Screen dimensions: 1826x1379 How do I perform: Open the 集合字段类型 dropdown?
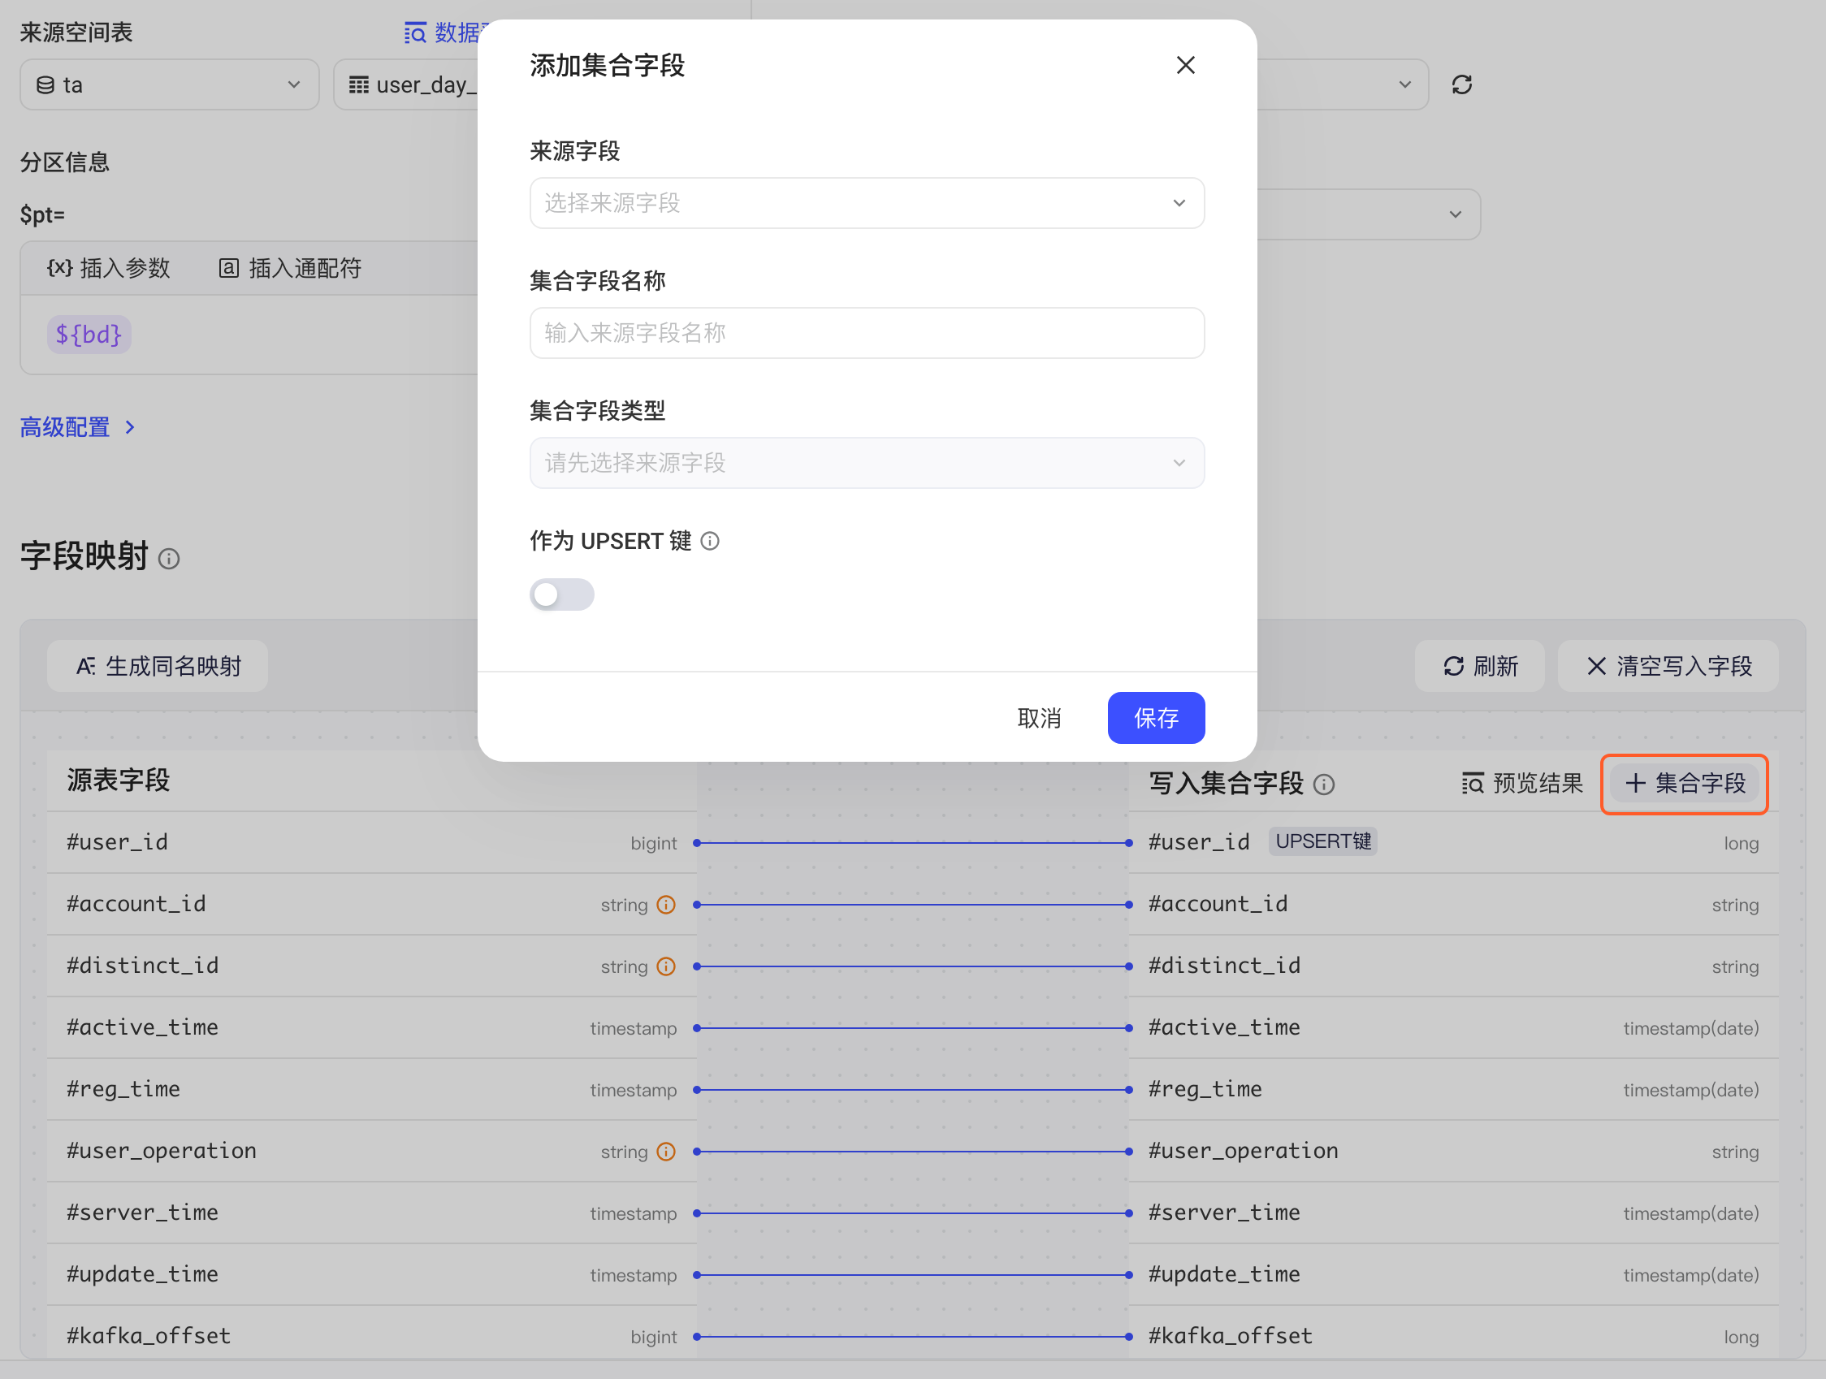click(867, 463)
